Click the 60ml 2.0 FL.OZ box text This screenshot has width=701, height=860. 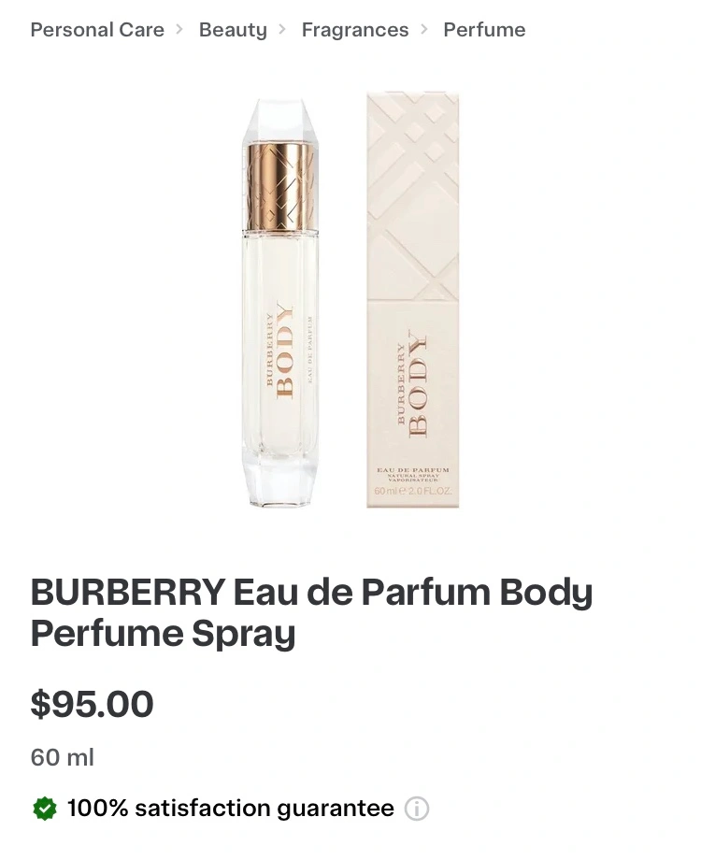413,491
